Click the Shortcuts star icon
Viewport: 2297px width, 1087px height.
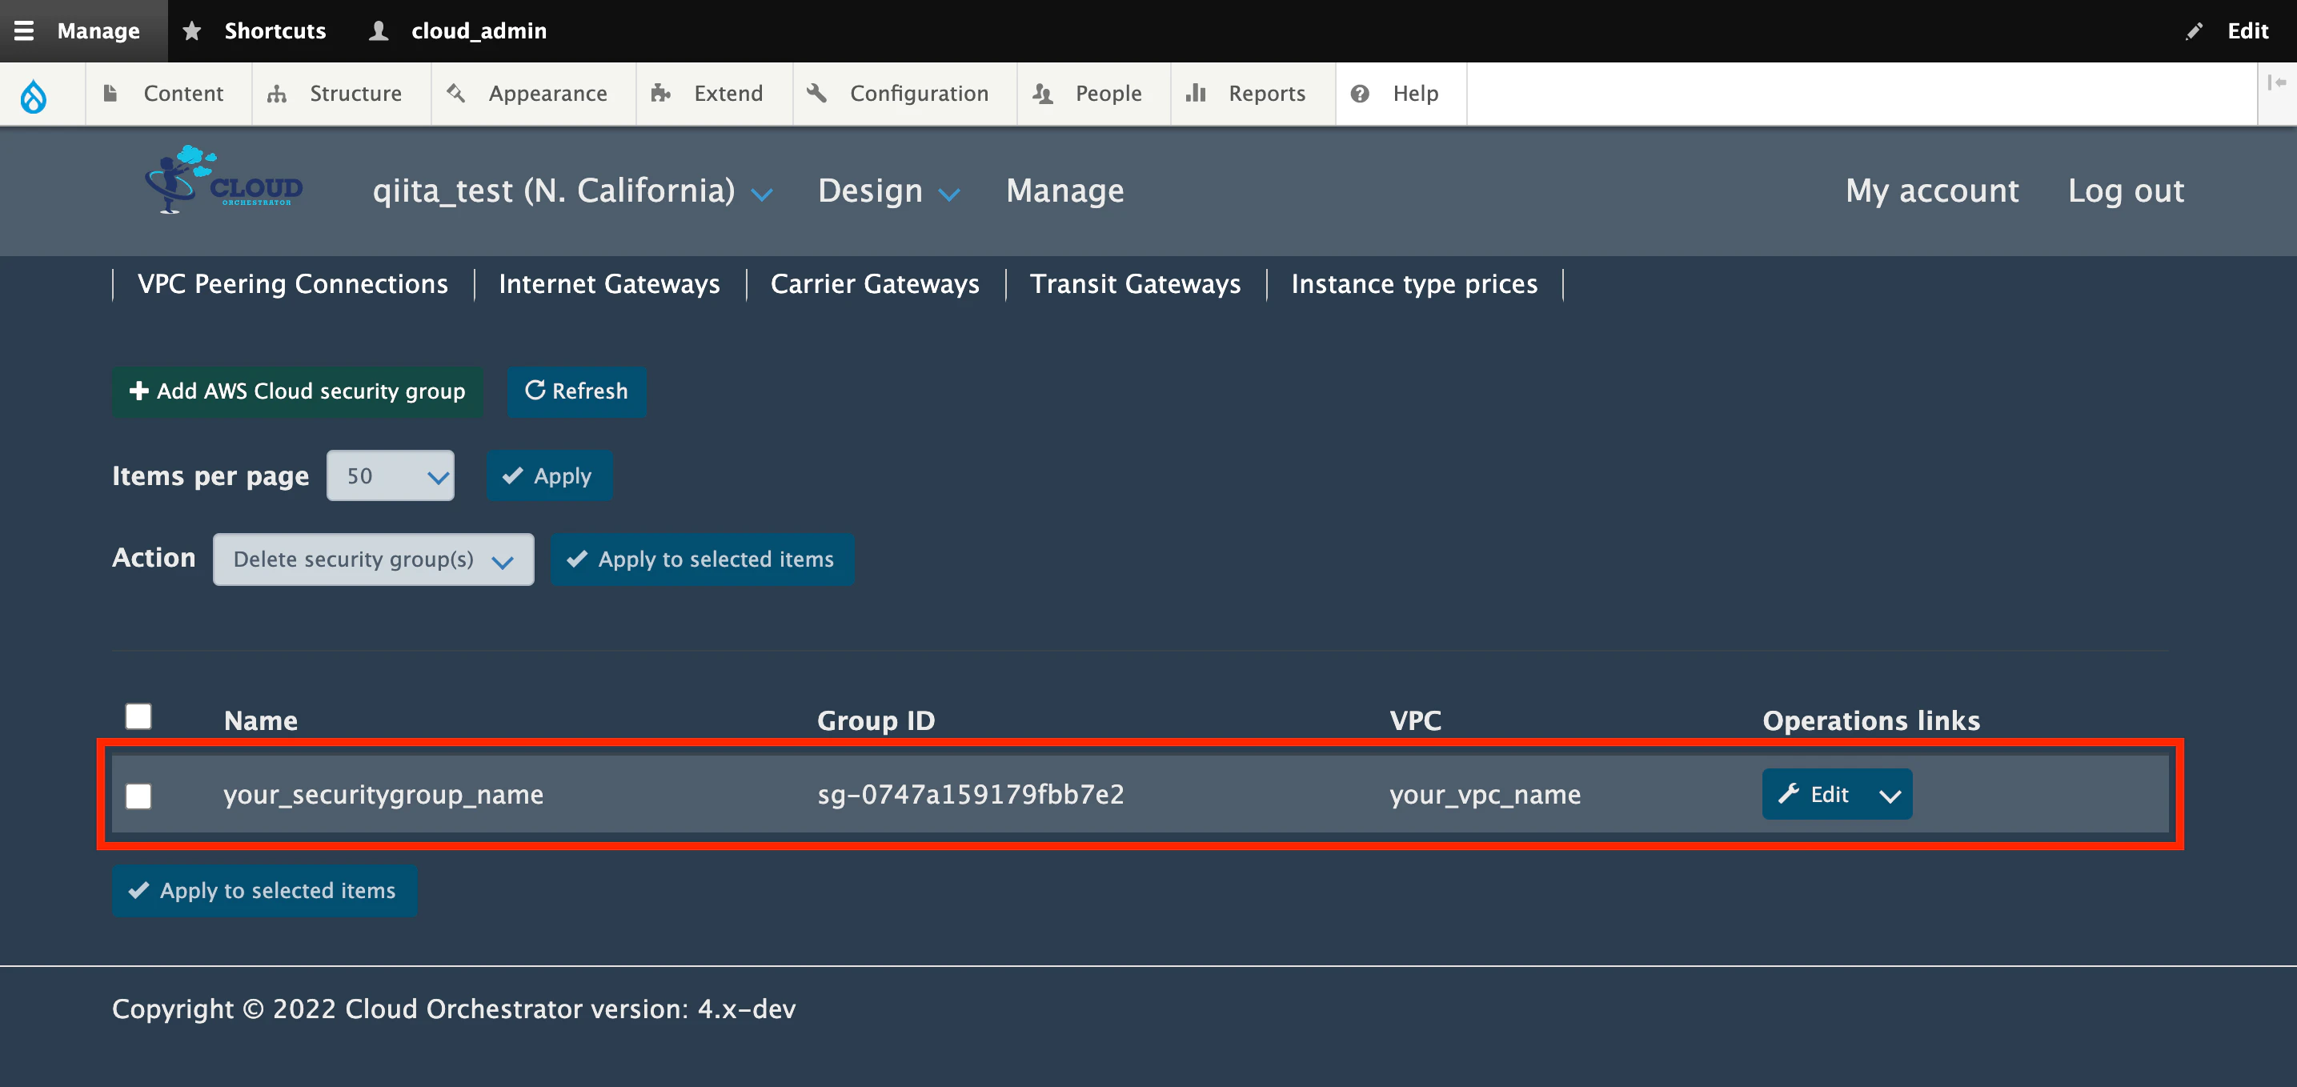(192, 31)
